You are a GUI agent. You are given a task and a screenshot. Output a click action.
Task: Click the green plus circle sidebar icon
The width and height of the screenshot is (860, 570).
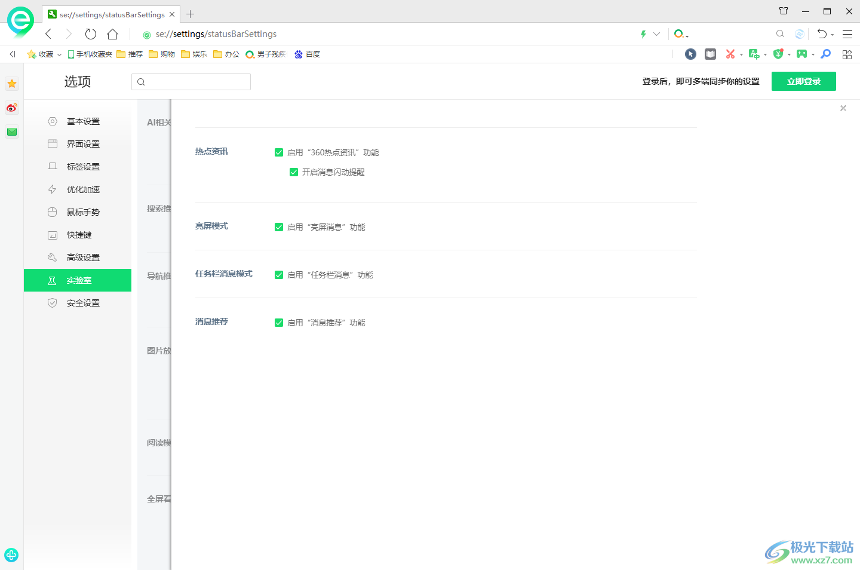click(11, 555)
